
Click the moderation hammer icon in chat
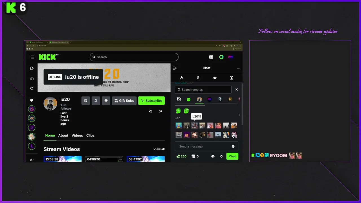181,78
